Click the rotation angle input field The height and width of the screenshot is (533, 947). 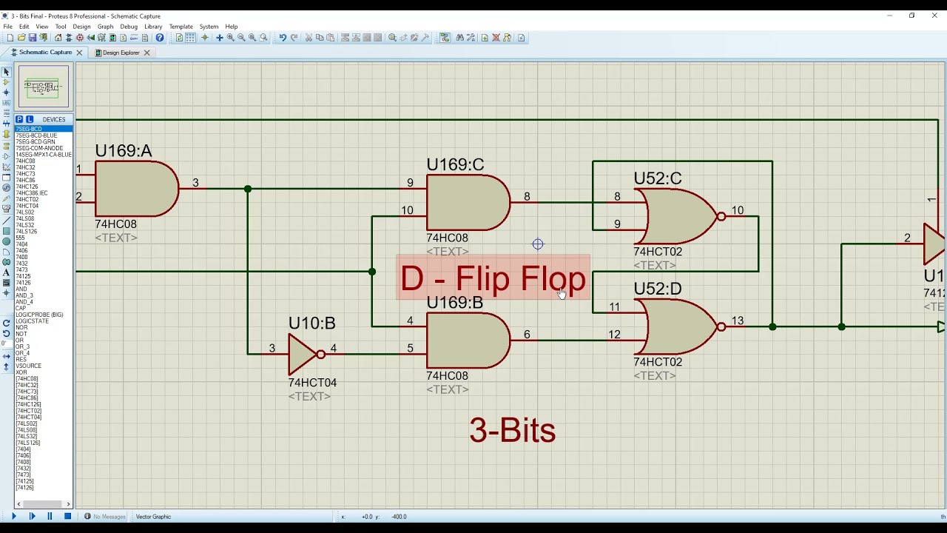(x=7, y=342)
